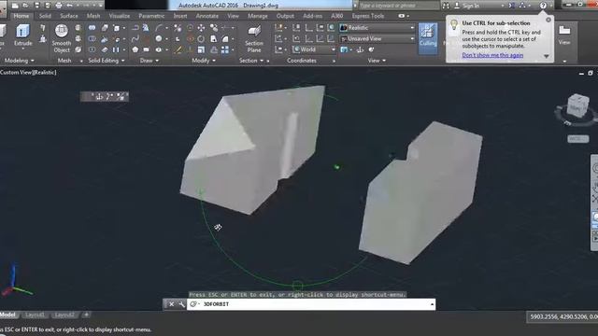Image resolution: width=598 pixels, height=336 pixels.
Task: Click the New drawing icon in Quick Access
Action: click(x=15, y=6)
